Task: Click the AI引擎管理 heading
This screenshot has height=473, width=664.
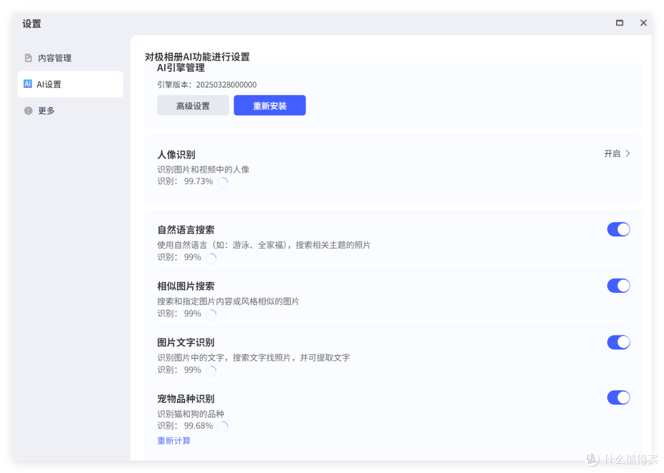Action: [x=181, y=68]
